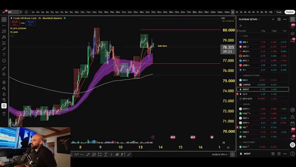Open the alerts clock icon in right sidebar
This screenshot has width=296, height=167.
coord(292,26)
